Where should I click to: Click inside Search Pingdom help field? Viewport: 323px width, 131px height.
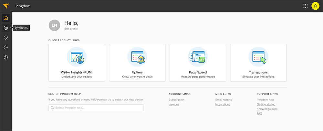tap(96, 108)
